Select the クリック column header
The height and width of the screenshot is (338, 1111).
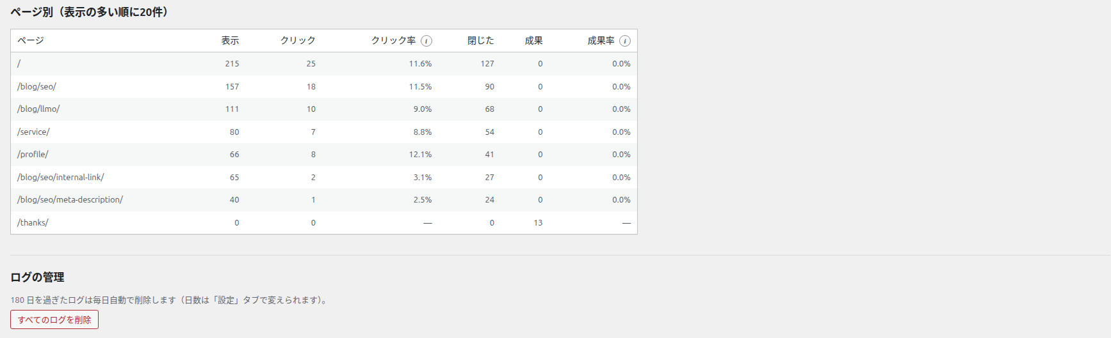(x=298, y=40)
